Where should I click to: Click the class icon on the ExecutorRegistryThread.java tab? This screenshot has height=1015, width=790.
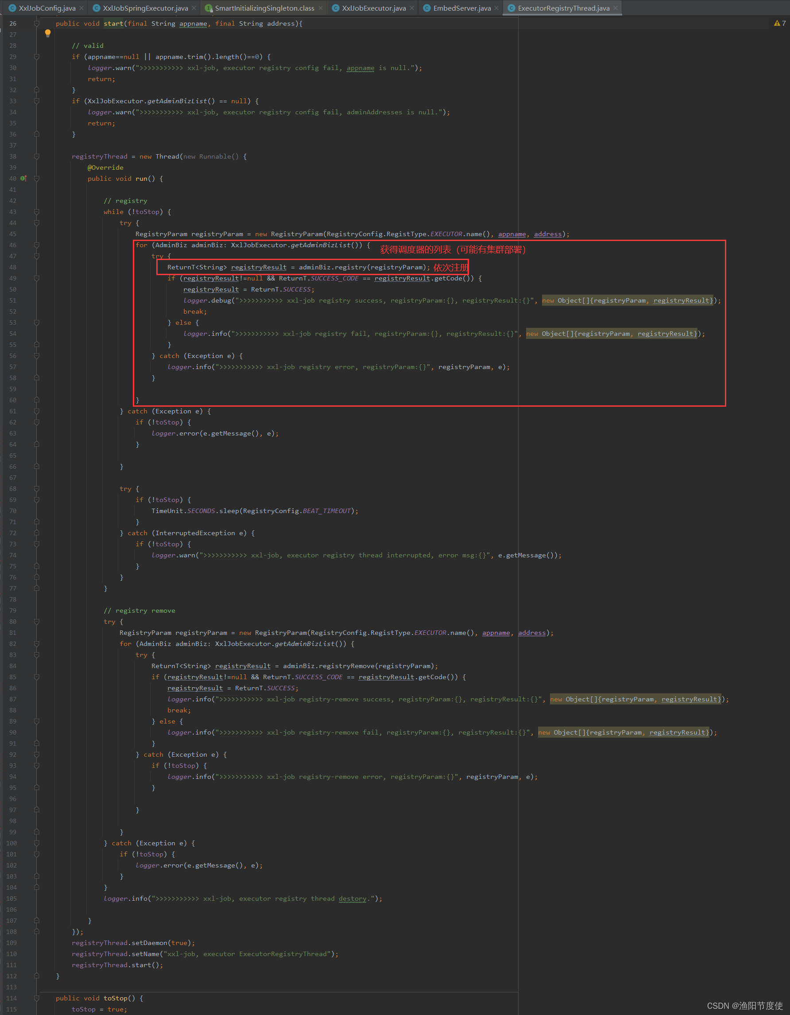pyautogui.click(x=511, y=8)
